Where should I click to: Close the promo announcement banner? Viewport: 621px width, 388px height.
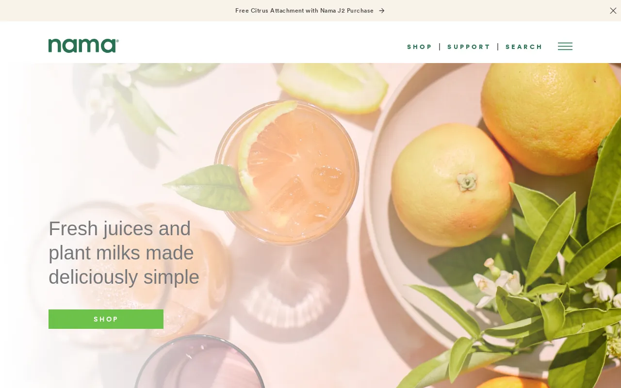point(613,11)
